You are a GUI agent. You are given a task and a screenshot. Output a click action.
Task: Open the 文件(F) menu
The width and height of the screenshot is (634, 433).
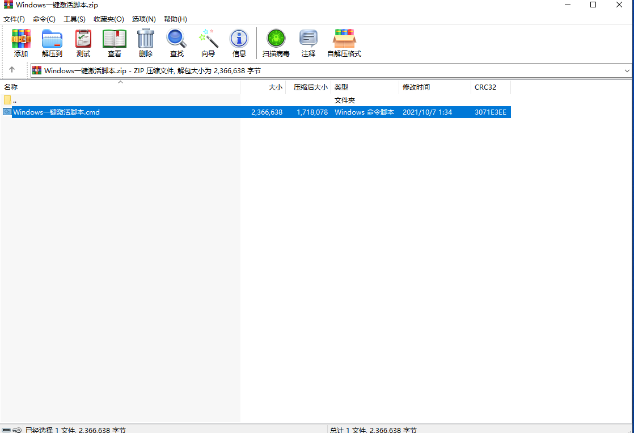pos(14,19)
